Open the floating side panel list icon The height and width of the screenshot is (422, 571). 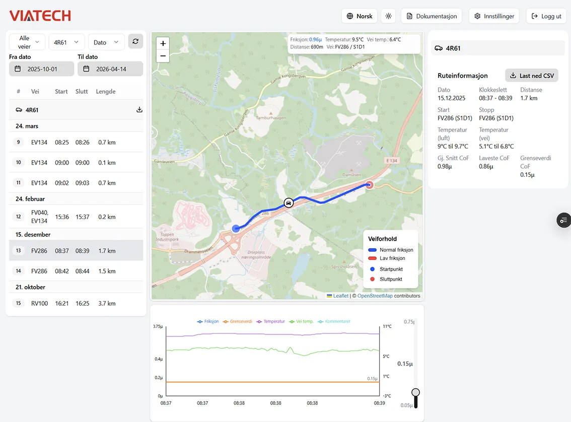[x=563, y=220]
